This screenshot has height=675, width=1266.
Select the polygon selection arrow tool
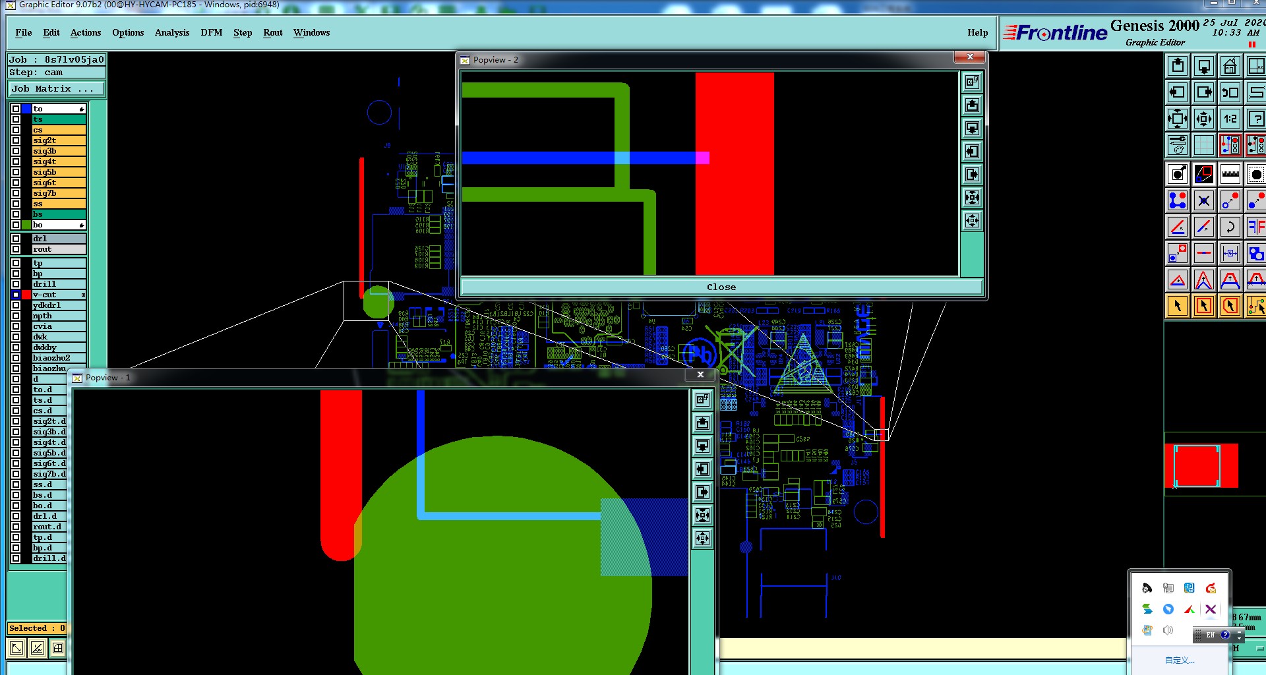click(x=1230, y=306)
